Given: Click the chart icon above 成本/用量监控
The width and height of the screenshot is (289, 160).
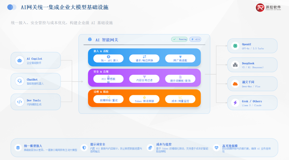Looking at the screenshot, I should tap(180, 97).
